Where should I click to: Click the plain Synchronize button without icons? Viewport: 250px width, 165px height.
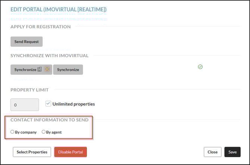pos(68,70)
